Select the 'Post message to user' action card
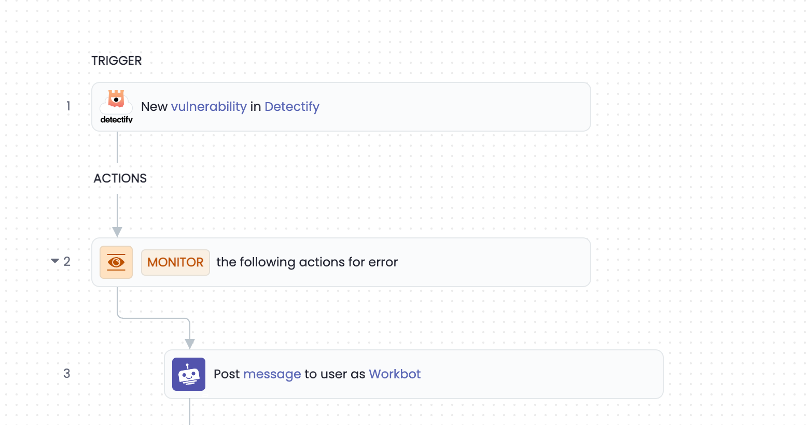This screenshot has height=425, width=808. [x=414, y=374]
